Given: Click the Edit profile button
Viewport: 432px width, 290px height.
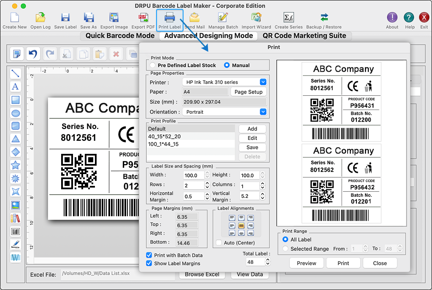Looking at the screenshot, I should pyautogui.click(x=252, y=138).
